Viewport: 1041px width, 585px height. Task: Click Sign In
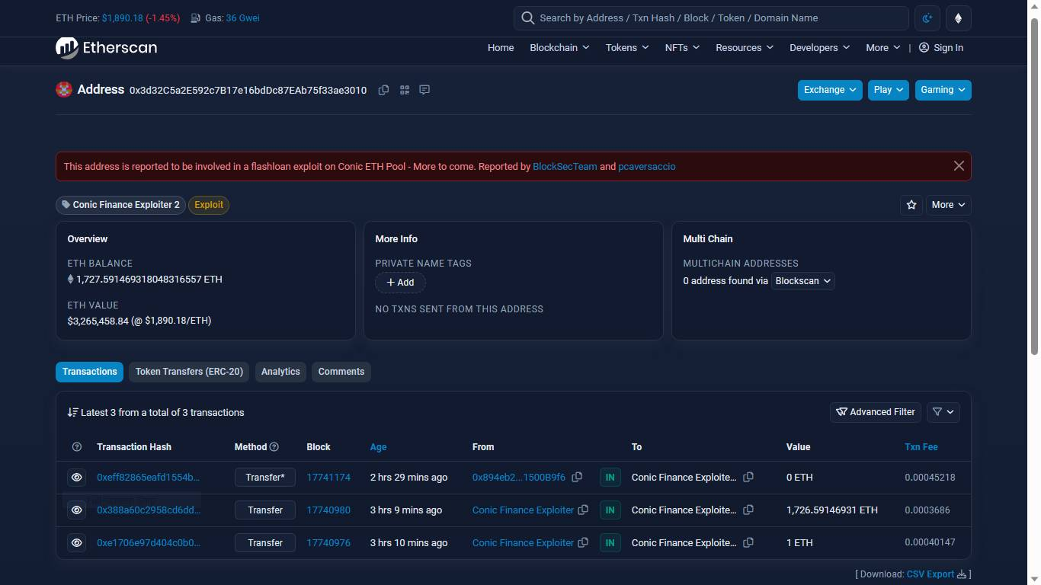coord(941,48)
